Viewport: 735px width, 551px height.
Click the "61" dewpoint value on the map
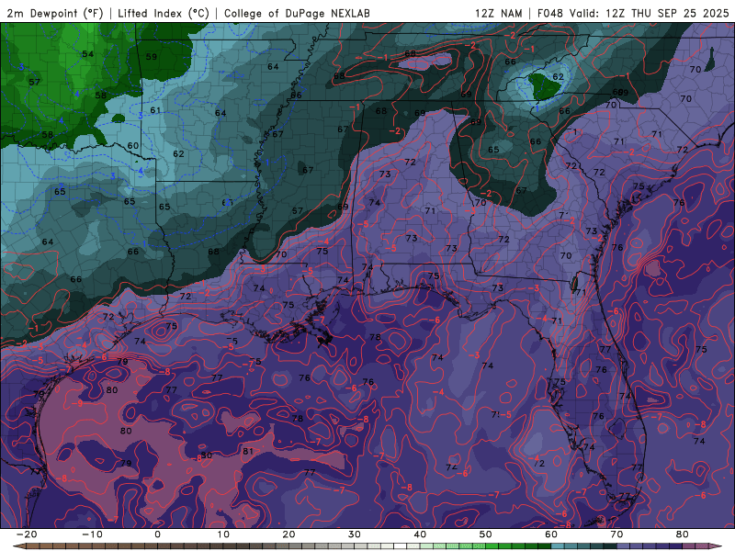click(x=155, y=110)
